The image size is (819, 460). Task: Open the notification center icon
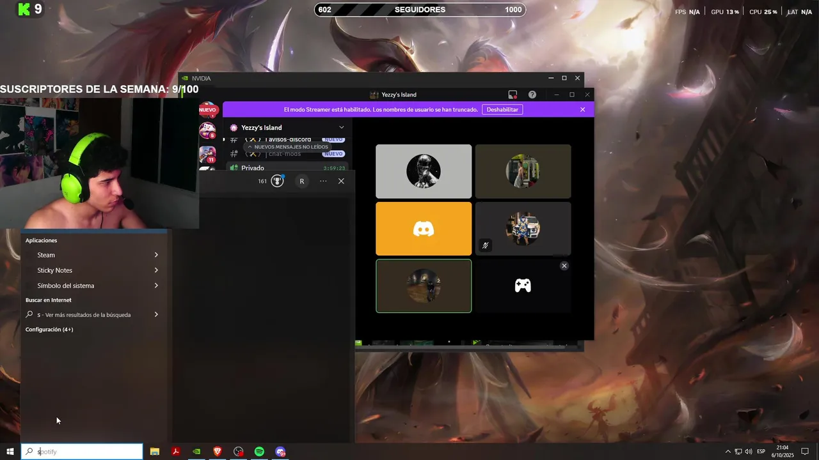[x=805, y=452]
